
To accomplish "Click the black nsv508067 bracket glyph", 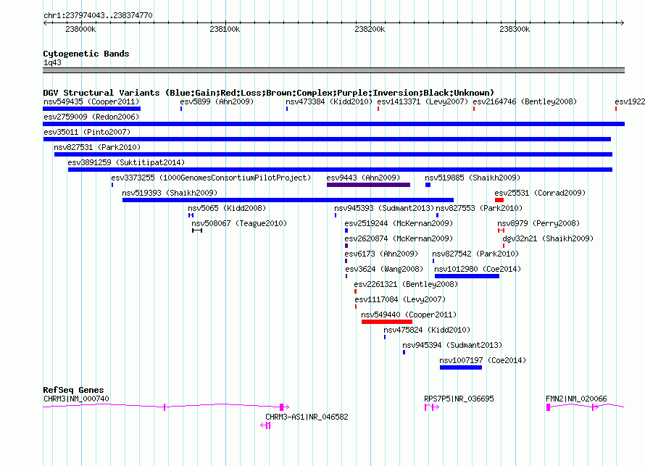I will pos(197,230).
